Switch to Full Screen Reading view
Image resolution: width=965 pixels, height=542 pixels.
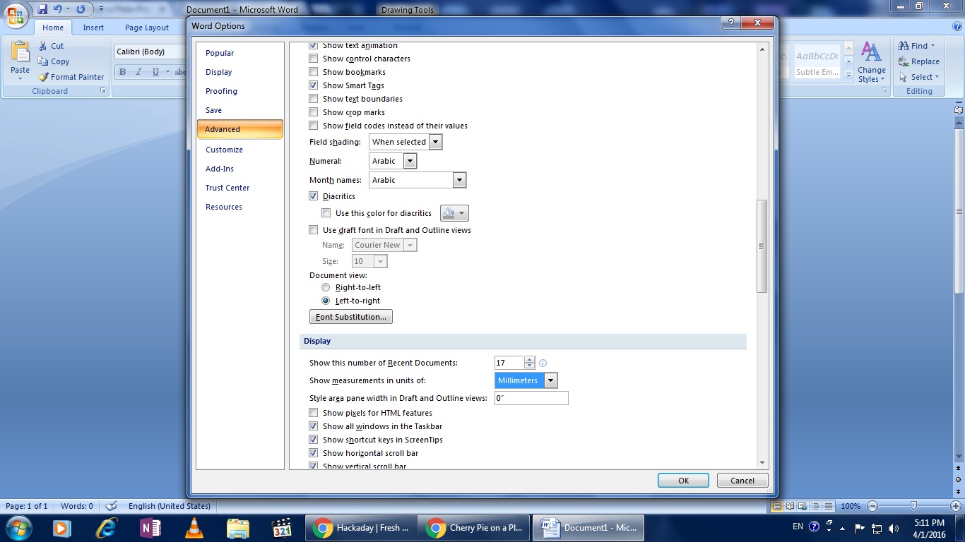pos(791,506)
